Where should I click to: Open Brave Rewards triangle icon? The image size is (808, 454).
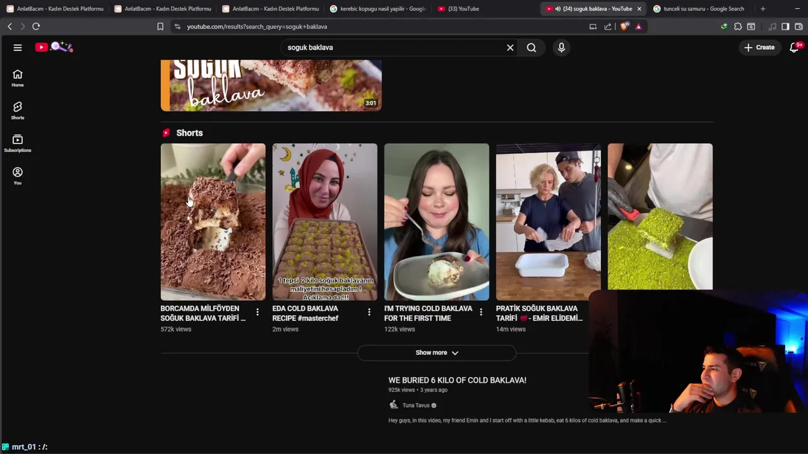(638, 26)
